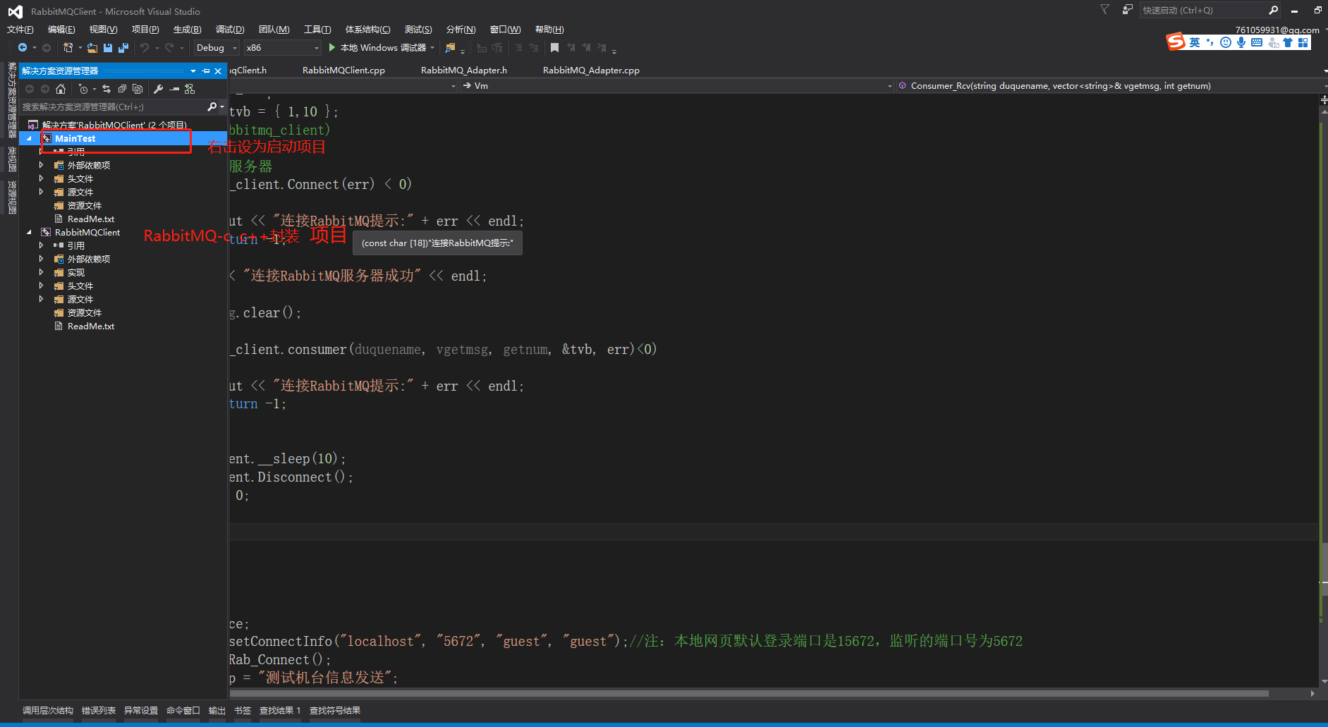Click the open file toolbar icon
This screenshot has width=1328, height=727.
pos(92,48)
